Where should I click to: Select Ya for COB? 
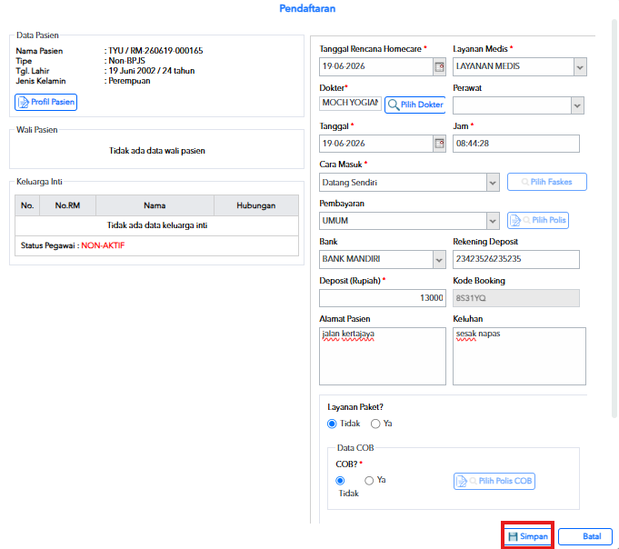click(369, 481)
